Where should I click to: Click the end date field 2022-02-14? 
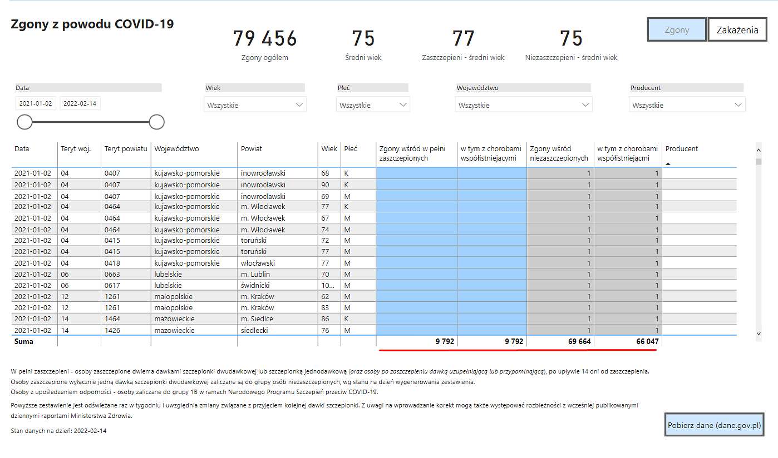click(x=80, y=103)
